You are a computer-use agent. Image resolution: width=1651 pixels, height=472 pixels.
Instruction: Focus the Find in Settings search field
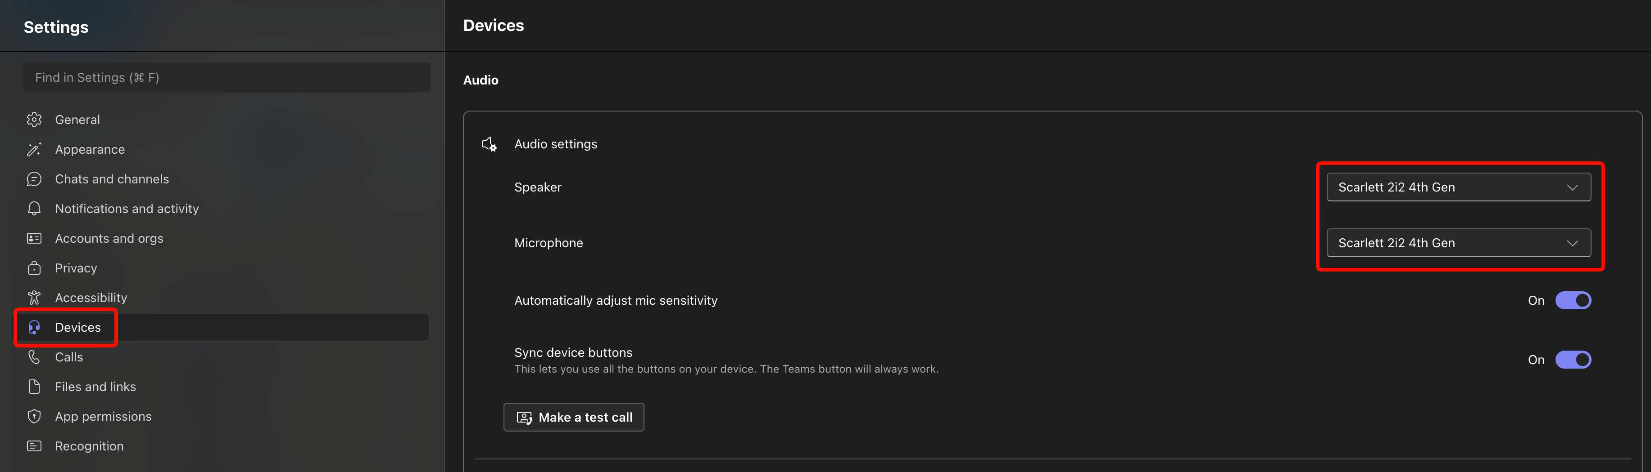[x=227, y=77]
